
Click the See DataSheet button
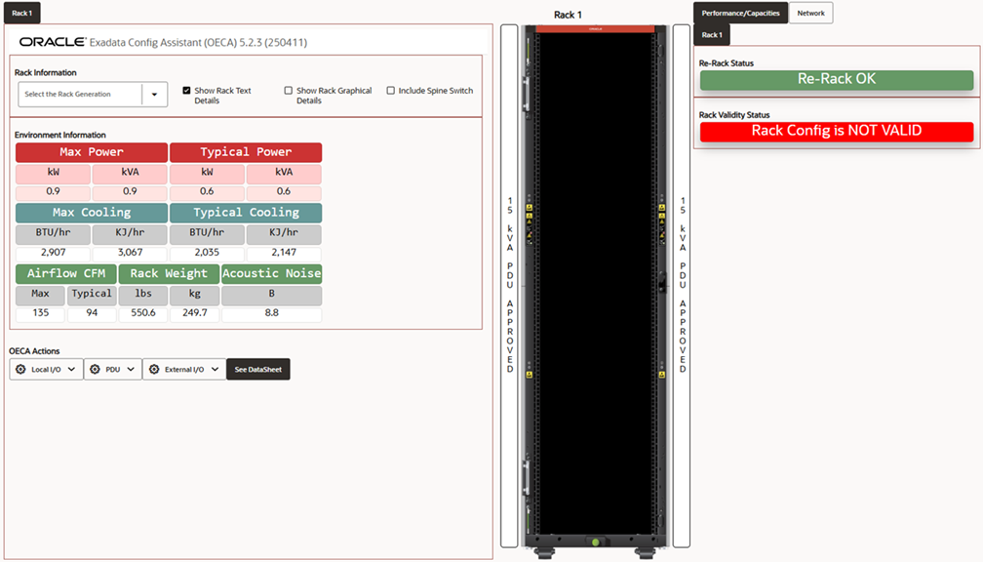tap(258, 370)
